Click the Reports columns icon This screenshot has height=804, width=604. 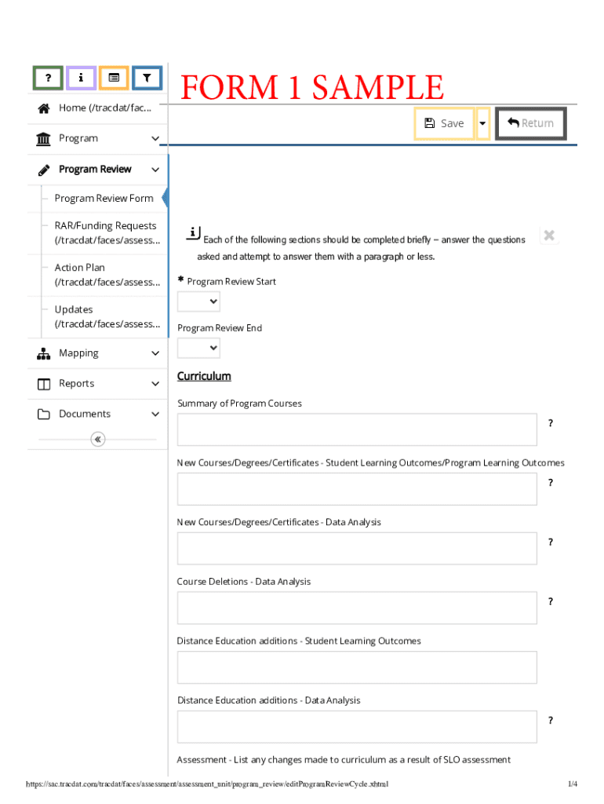click(x=44, y=384)
